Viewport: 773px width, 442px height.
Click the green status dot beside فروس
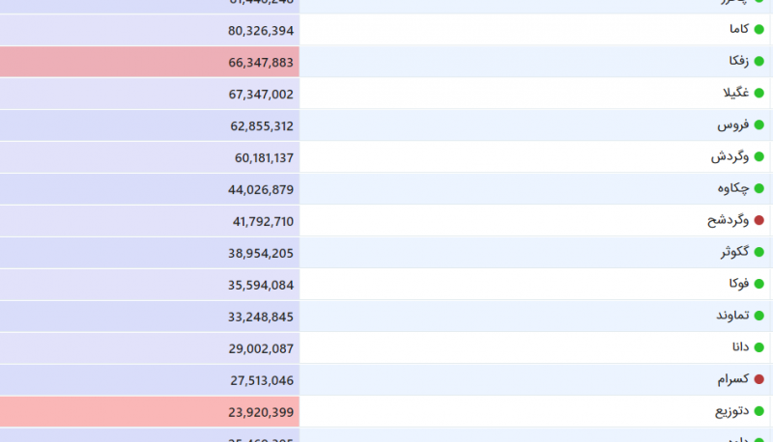pos(759,125)
